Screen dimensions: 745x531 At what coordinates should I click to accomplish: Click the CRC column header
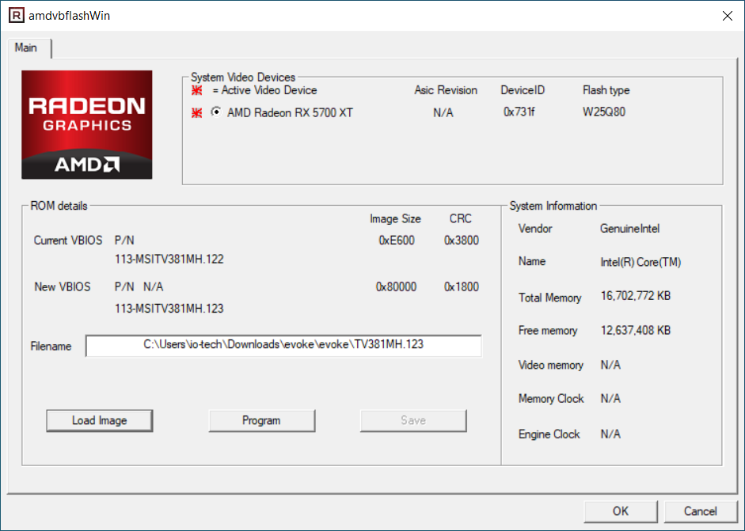pos(461,218)
